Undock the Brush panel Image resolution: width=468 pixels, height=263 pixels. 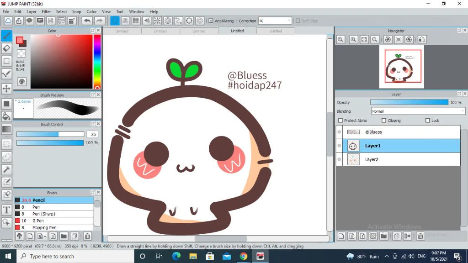pyautogui.click(x=92, y=192)
